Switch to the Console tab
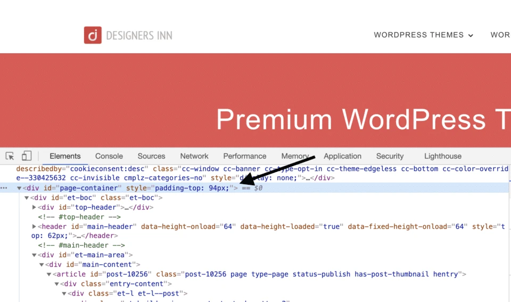This screenshot has height=302, width=511. tap(109, 156)
